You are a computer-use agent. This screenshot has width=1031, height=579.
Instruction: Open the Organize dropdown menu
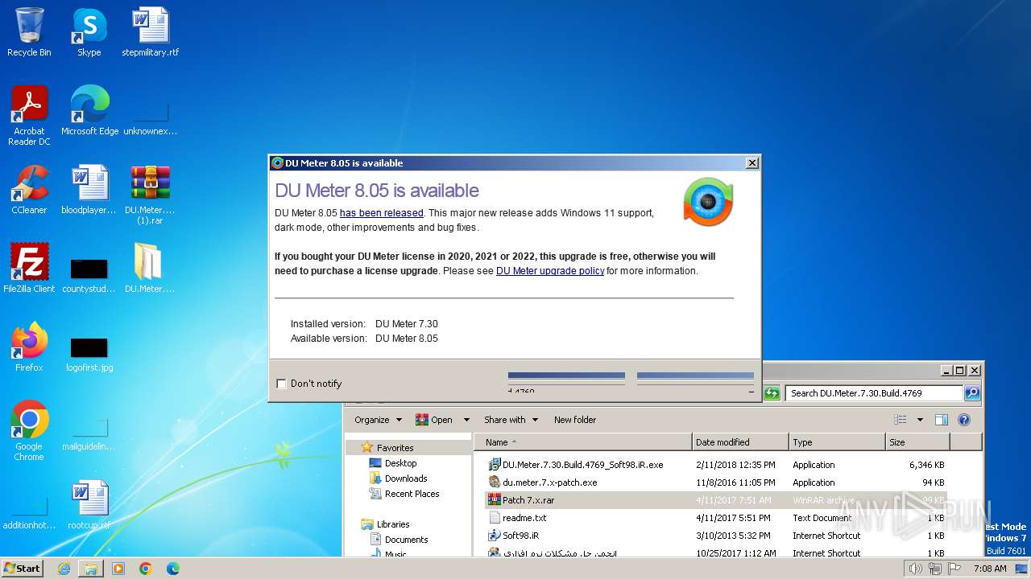click(378, 420)
